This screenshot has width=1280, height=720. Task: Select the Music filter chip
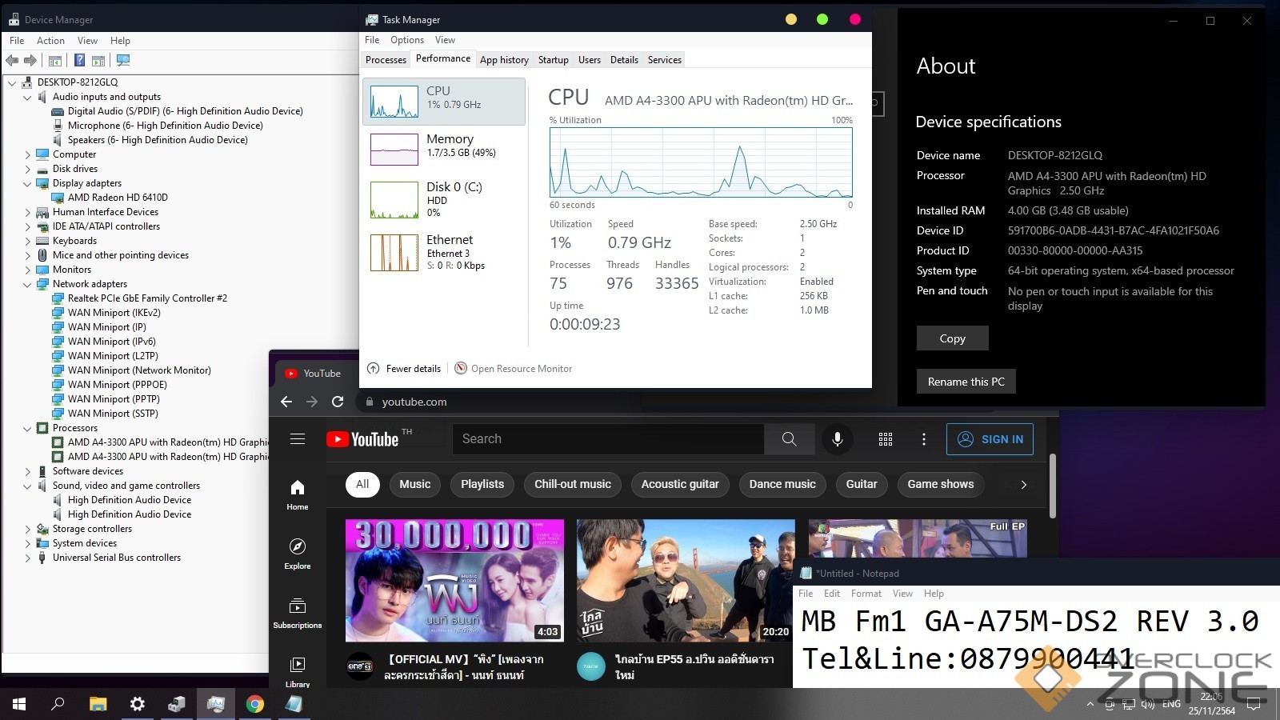(x=414, y=484)
